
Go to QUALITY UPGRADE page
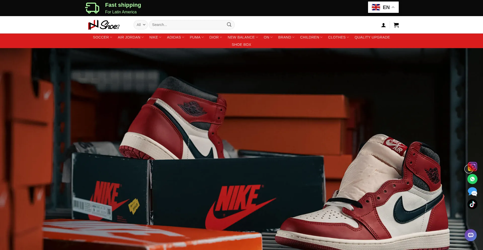point(372,37)
